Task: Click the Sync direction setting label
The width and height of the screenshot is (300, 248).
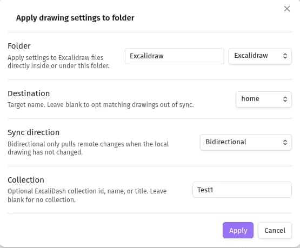Action: click(34, 132)
